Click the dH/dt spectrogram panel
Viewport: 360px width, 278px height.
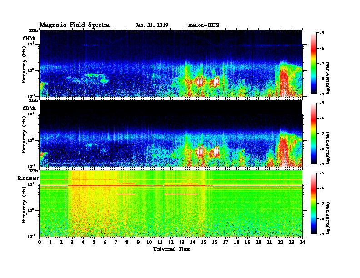[x=171, y=63]
